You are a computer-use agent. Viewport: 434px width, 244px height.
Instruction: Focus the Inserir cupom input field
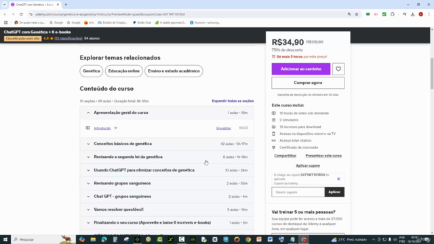[x=298, y=192]
